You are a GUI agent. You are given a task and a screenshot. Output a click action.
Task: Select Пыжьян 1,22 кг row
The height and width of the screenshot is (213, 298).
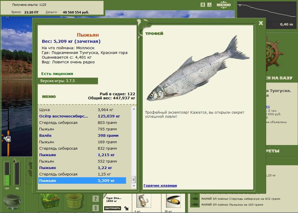point(82,168)
